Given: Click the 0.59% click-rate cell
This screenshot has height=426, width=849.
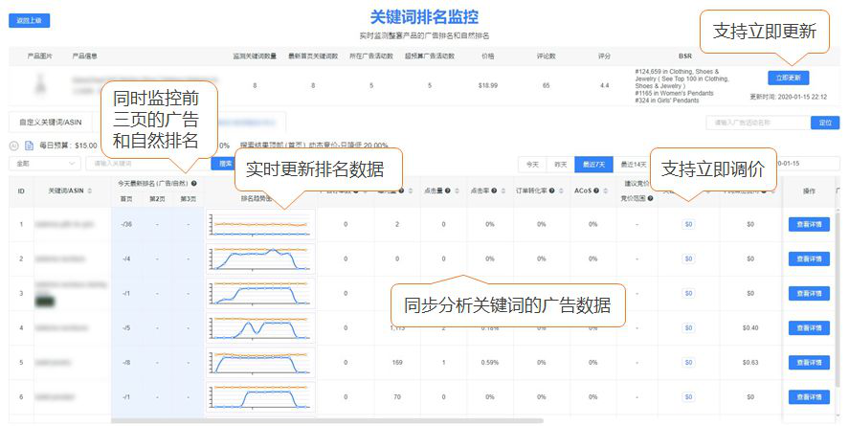Looking at the screenshot, I should tap(489, 363).
